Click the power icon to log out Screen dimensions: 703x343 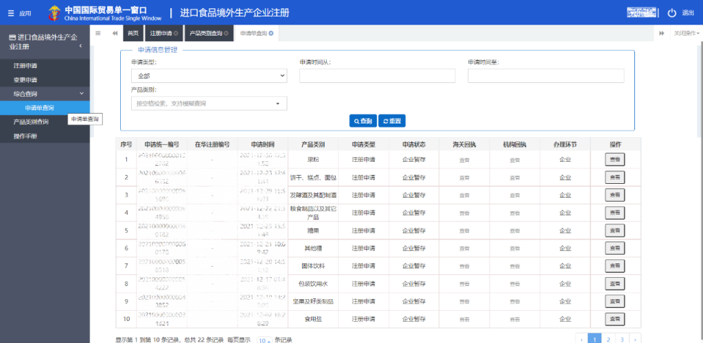[671, 13]
